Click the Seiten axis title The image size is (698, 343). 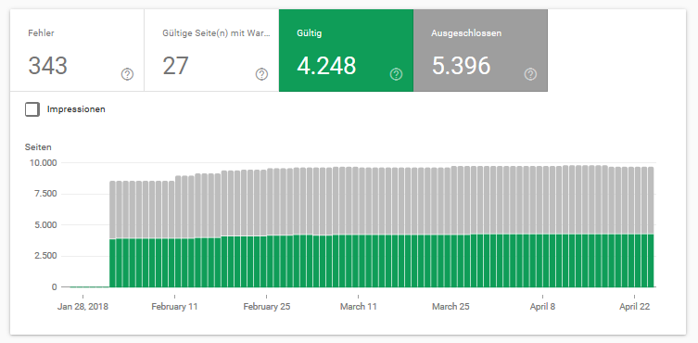pos(38,147)
